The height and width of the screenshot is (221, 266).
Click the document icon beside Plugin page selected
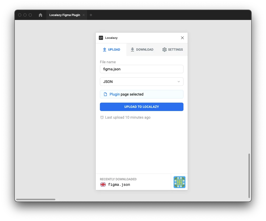(105, 94)
